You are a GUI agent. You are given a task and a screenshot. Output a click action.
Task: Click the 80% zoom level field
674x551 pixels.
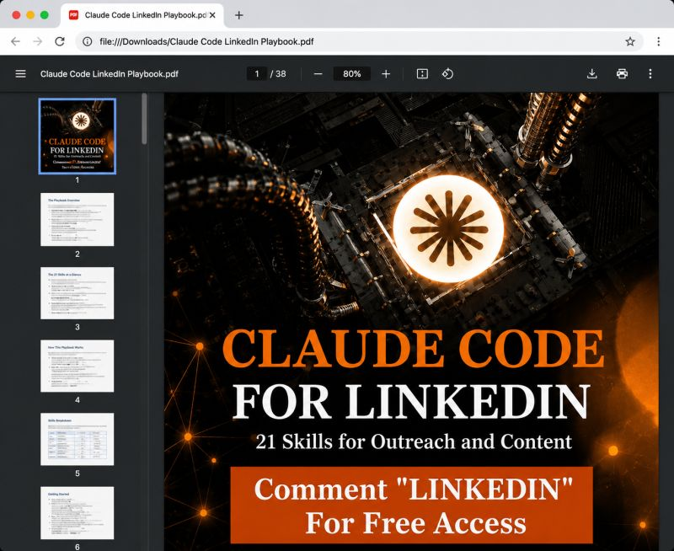(351, 74)
